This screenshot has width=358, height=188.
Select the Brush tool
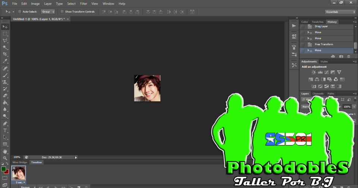[x=5, y=75]
